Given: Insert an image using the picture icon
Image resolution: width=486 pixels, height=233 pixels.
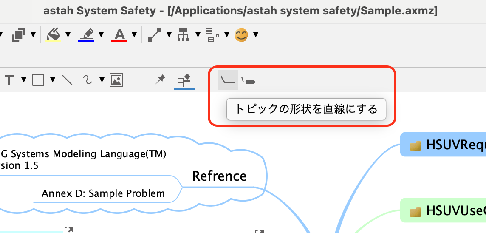Looking at the screenshot, I should coord(116,80).
